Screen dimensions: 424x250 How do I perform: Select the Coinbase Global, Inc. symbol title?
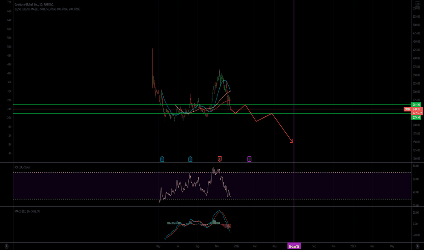click(34, 5)
